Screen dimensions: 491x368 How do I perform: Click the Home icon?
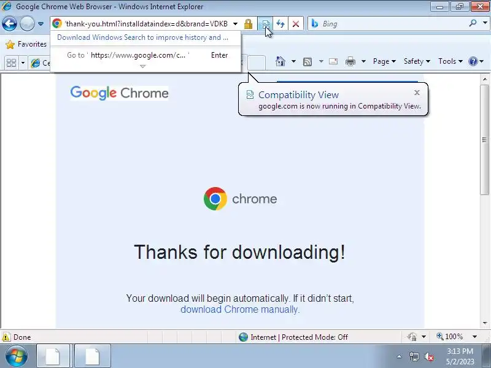pos(280,61)
